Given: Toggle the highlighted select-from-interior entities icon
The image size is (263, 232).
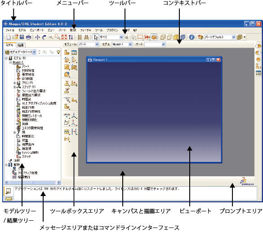Looking at the screenshot, I should pyautogui.click(x=154, y=37).
